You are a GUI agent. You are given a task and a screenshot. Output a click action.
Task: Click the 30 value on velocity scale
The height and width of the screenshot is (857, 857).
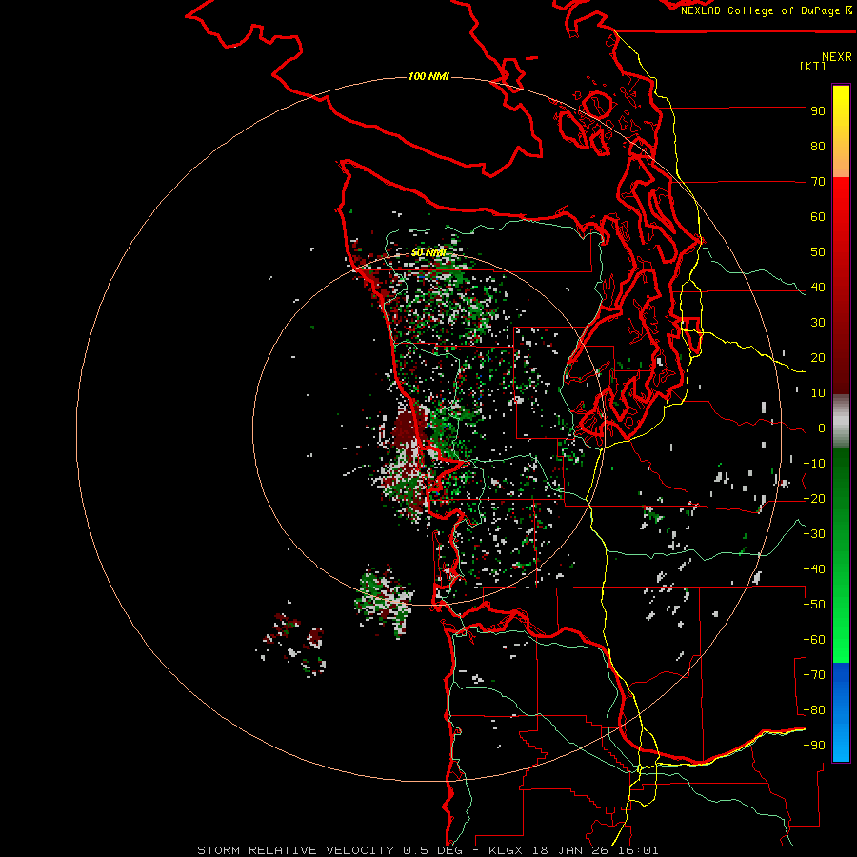[818, 323]
